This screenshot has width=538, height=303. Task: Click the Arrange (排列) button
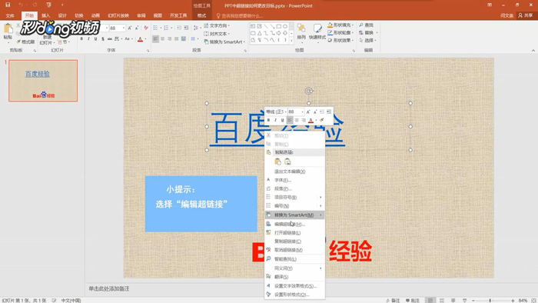301,32
